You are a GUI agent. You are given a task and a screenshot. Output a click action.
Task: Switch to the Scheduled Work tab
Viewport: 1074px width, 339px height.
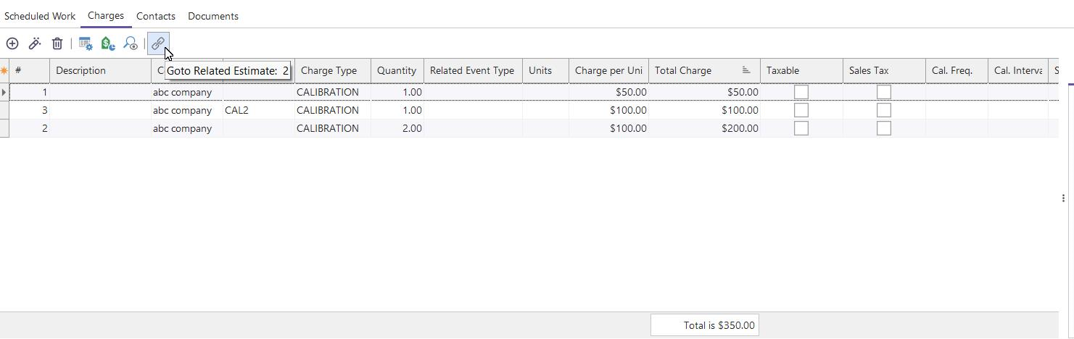coord(40,16)
